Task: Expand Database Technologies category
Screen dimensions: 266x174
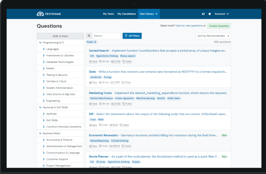Action: point(44,62)
